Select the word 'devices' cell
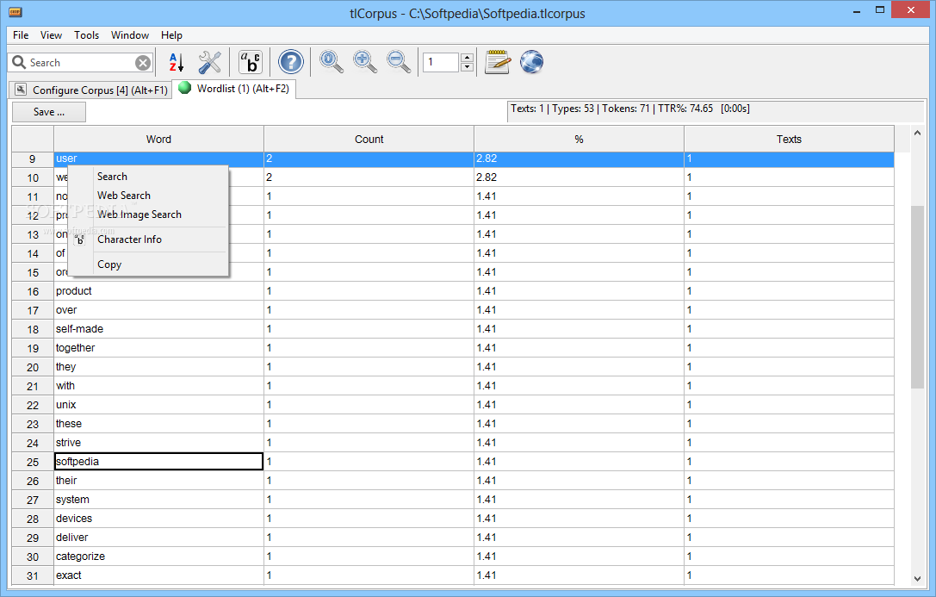This screenshot has width=936, height=597. (158, 519)
